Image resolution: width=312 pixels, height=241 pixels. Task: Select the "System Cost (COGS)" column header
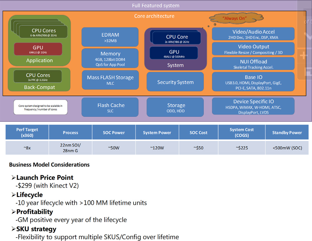tap(242, 132)
